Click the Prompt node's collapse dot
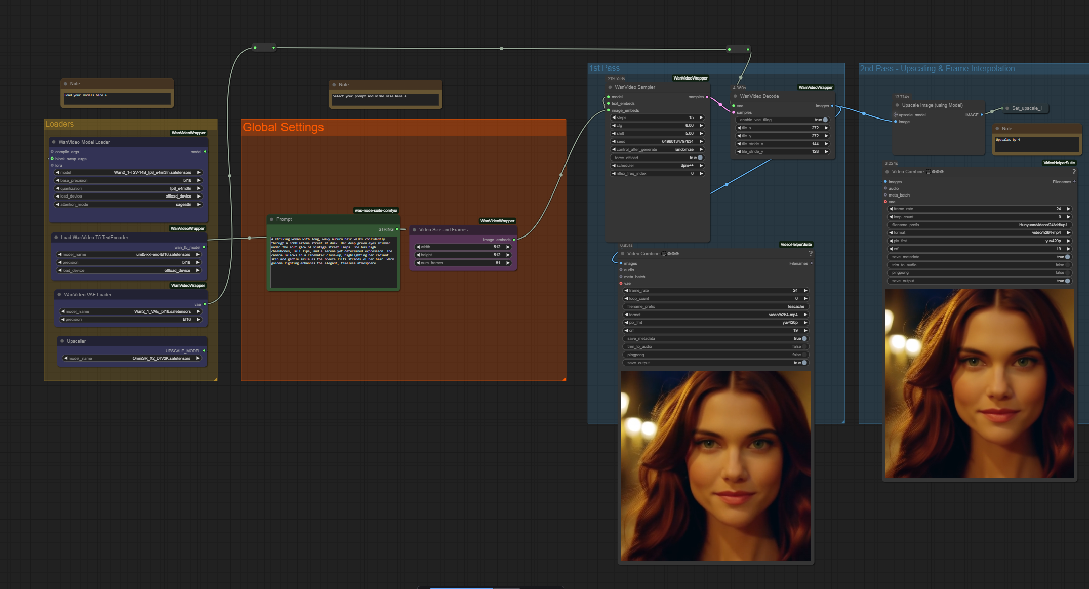This screenshot has height=589, width=1089. click(x=272, y=219)
